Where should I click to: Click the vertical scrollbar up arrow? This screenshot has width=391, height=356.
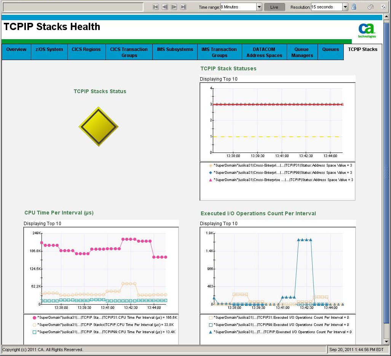(386, 17)
